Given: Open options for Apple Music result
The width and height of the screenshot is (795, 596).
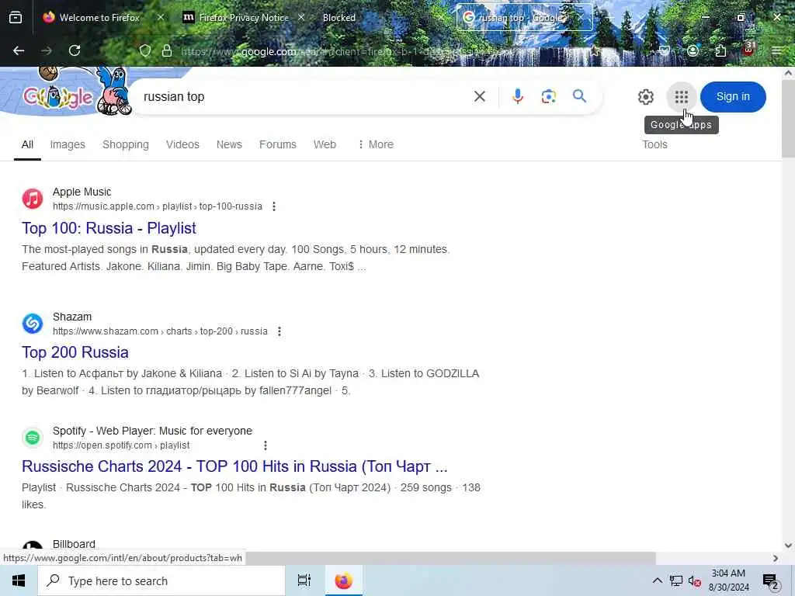Looking at the screenshot, I should [274, 206].
